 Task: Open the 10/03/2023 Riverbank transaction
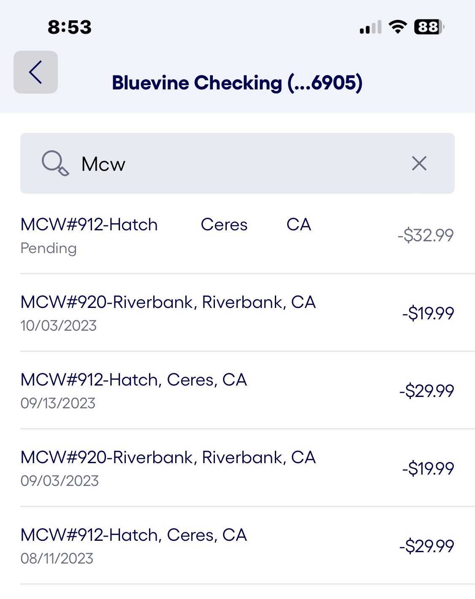(237, 313)
